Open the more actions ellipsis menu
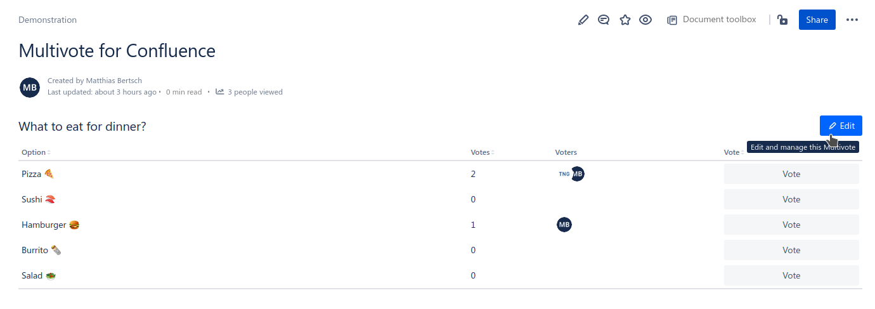Screen dimensions: 875x309 (852, 20)
